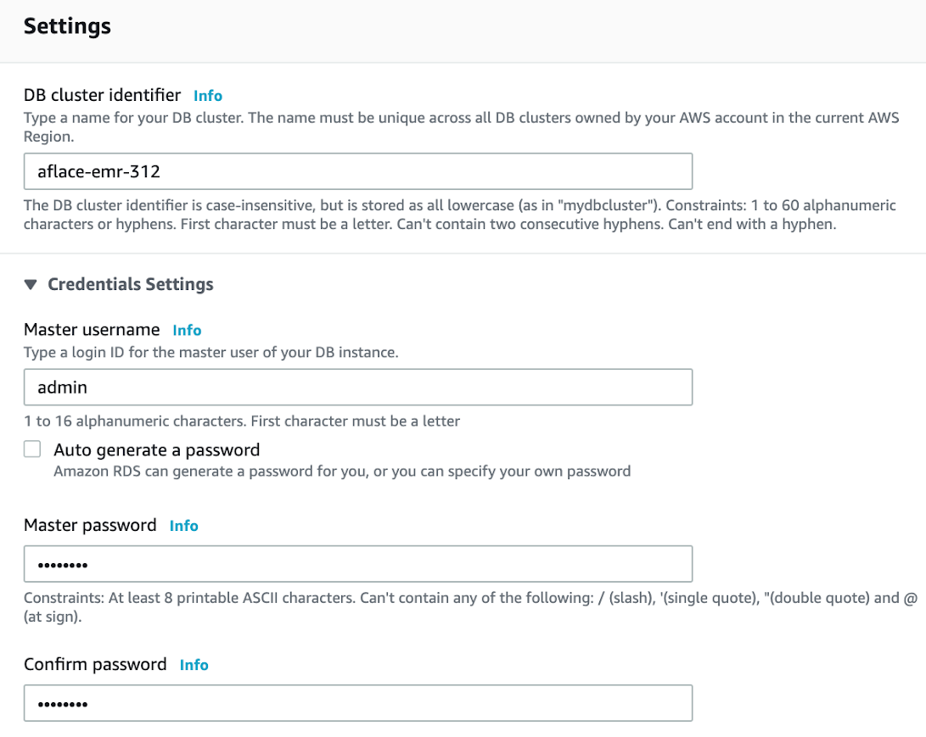Click the Master password input field
The width and height of the screenshot is (926, 737).
tap(358, 563)
